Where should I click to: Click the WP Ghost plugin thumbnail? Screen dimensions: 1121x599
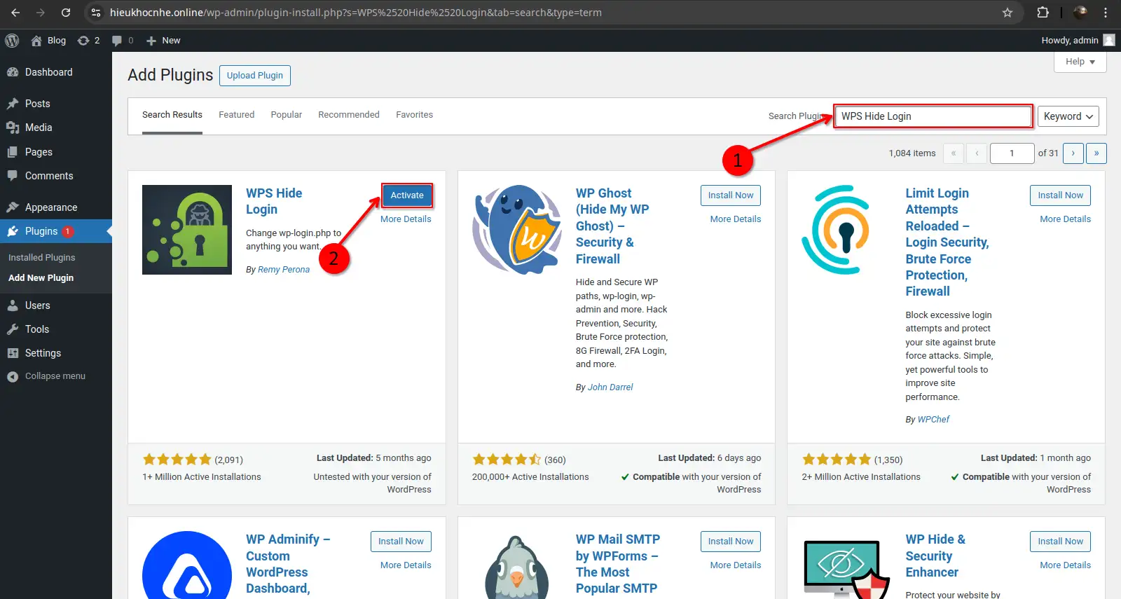point(517,230)
